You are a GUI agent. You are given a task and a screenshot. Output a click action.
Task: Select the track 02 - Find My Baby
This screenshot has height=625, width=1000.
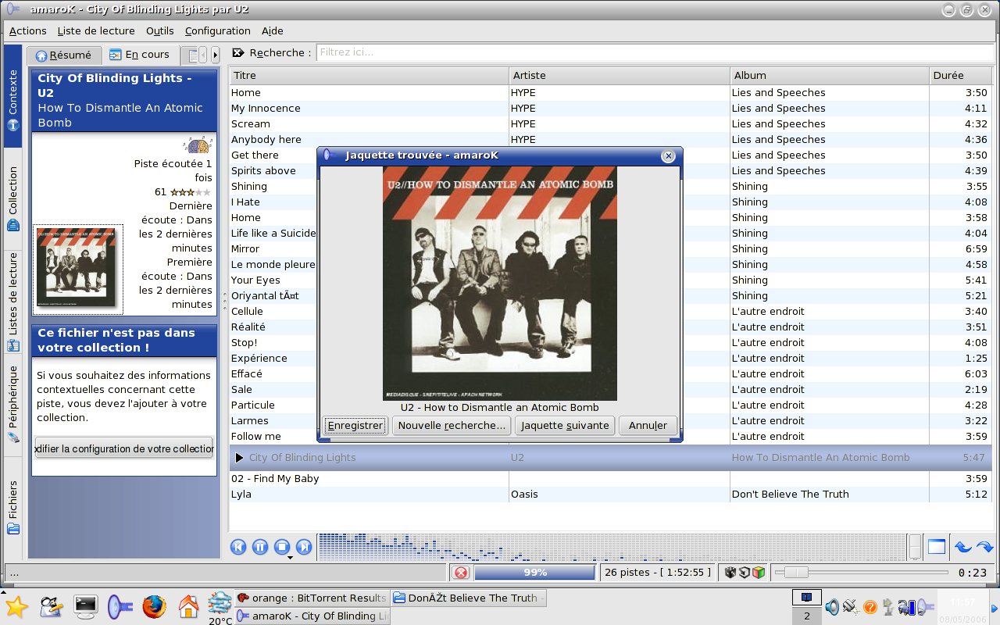click(610, 479)
